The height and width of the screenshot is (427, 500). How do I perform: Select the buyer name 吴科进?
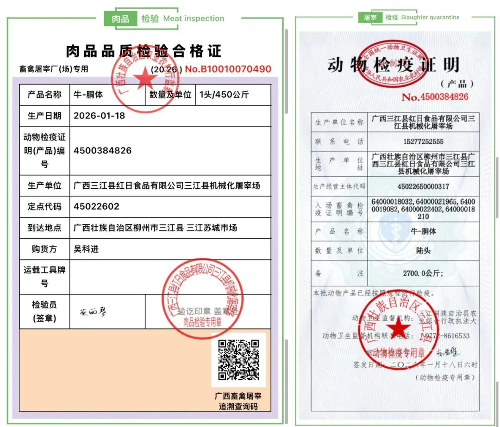point(86,249)
